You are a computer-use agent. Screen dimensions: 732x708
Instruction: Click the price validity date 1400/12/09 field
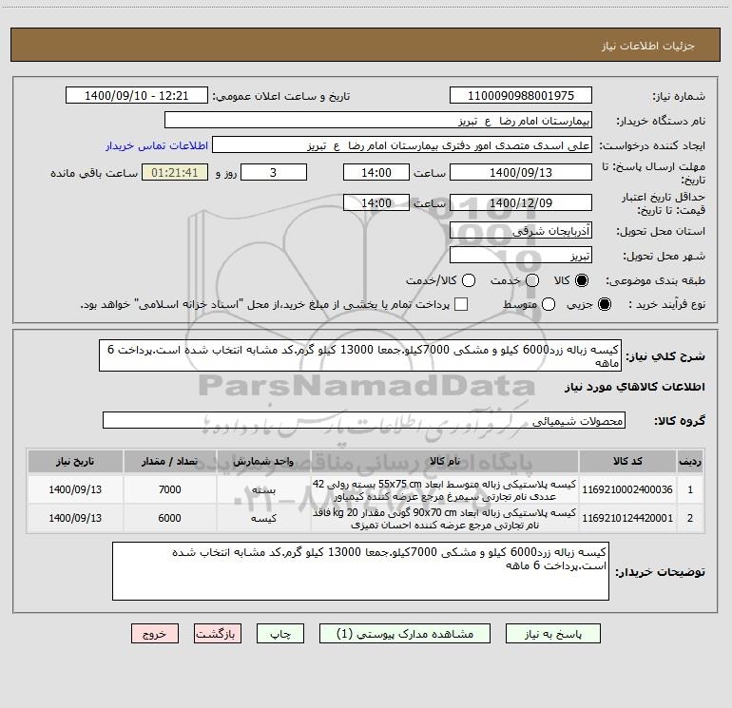click(x=521, y=202)
